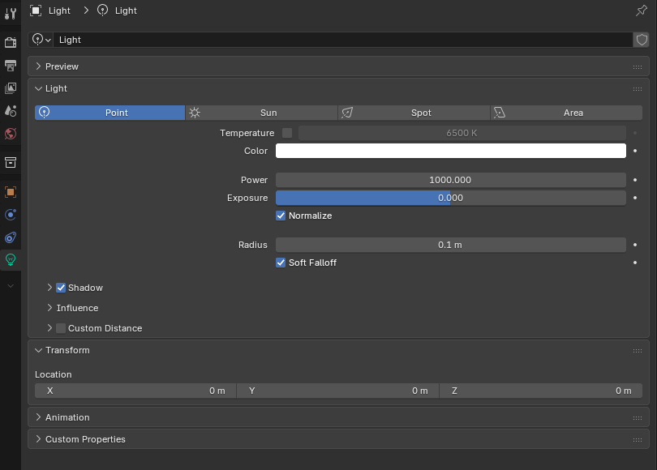Open the Scene properties tab
The width and height of the screenshot is (657, 470).
pyautogui.click(x=10, y=111)
